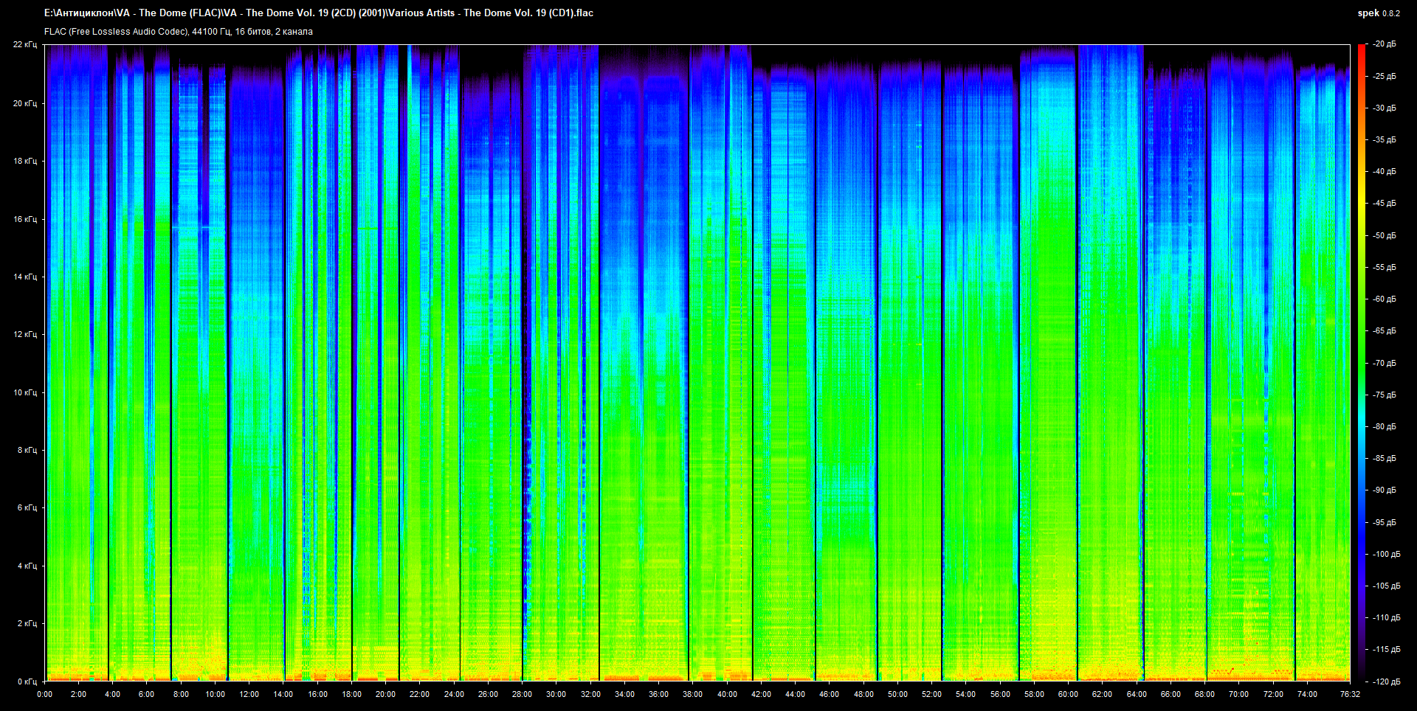Click the FLAC codec info line
The height and width of the screenshot is (711, 1417).
click(179, 32)
